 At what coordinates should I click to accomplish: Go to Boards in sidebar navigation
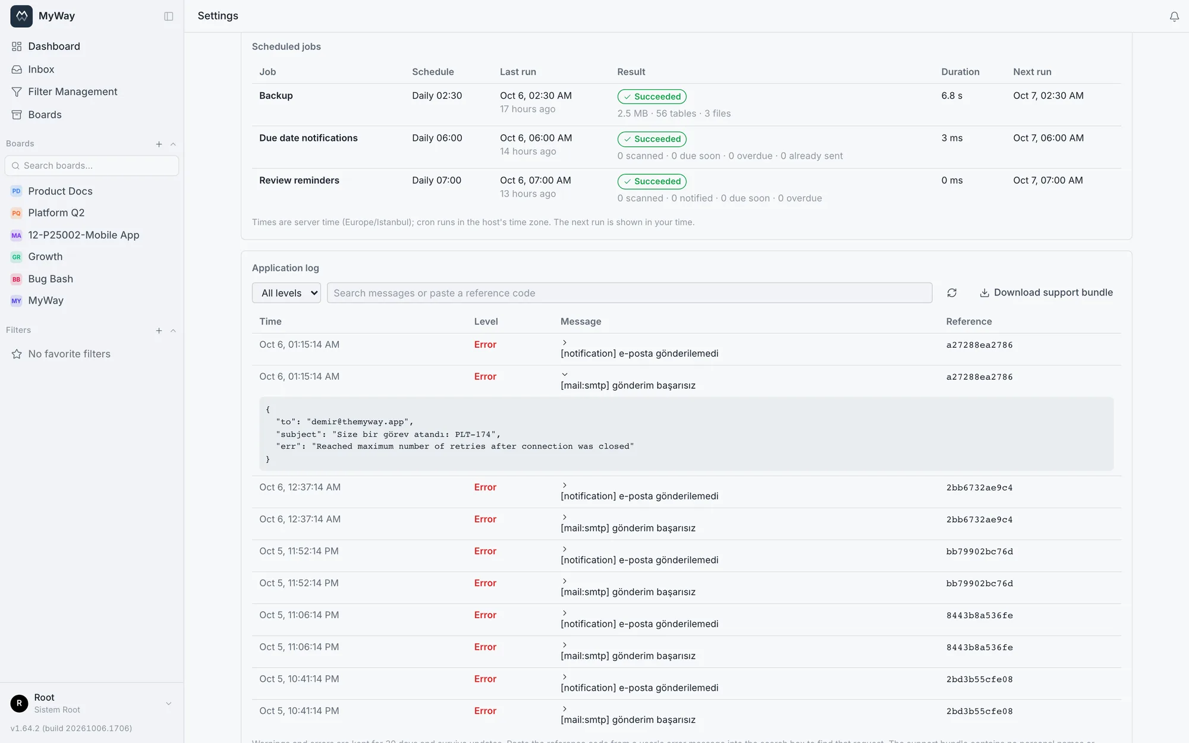(x=45, y=115)
